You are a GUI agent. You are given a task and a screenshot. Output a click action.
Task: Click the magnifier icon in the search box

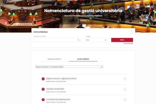tap(79, 40)
